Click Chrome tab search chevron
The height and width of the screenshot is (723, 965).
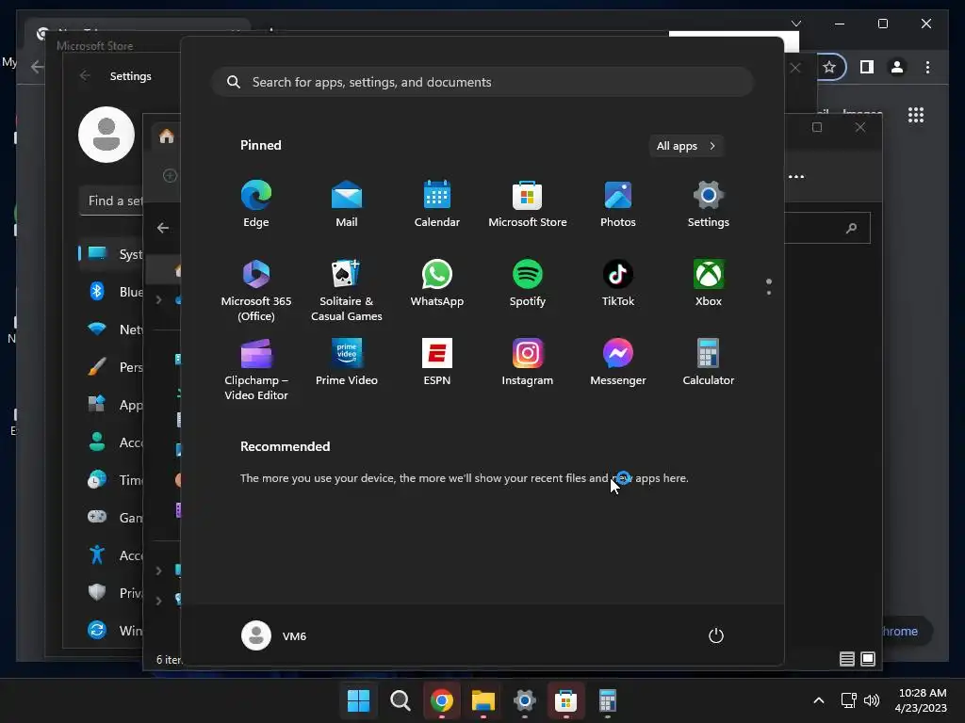pyautogui.click(x=796, y=24)
